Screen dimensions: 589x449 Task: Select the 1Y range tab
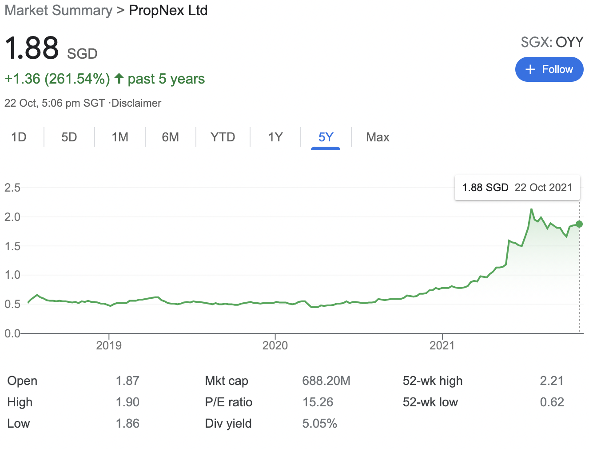coord(275,137)
